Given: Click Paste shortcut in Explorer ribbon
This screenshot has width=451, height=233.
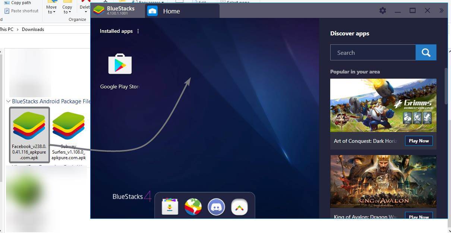Looking at the screenshot, I should 21,11.
